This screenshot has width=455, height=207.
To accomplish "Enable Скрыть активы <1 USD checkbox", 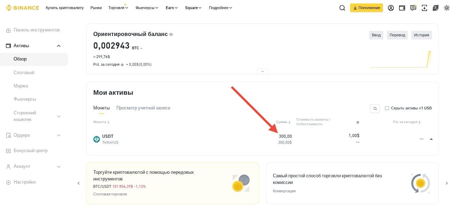I will pyautogui.click(x=387, y=108).
